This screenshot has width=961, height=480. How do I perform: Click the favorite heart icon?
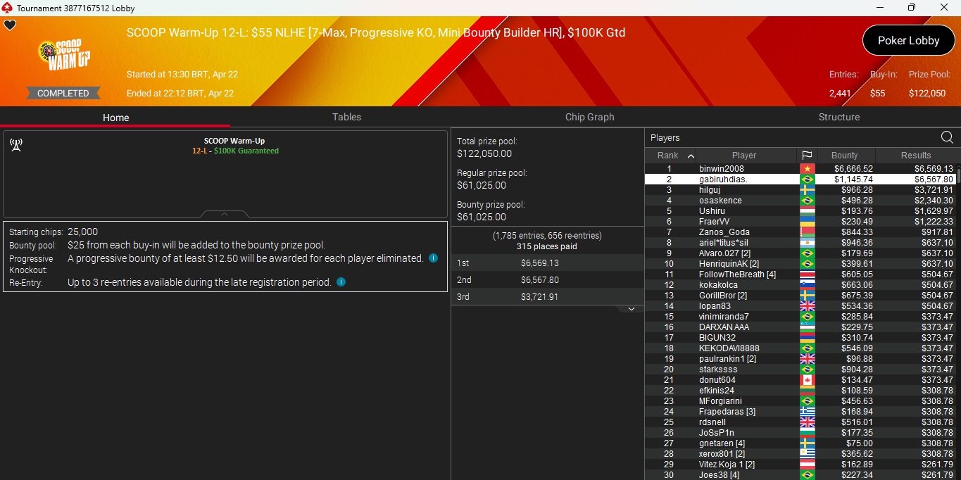pyautogui.click(x=10, y=25)
